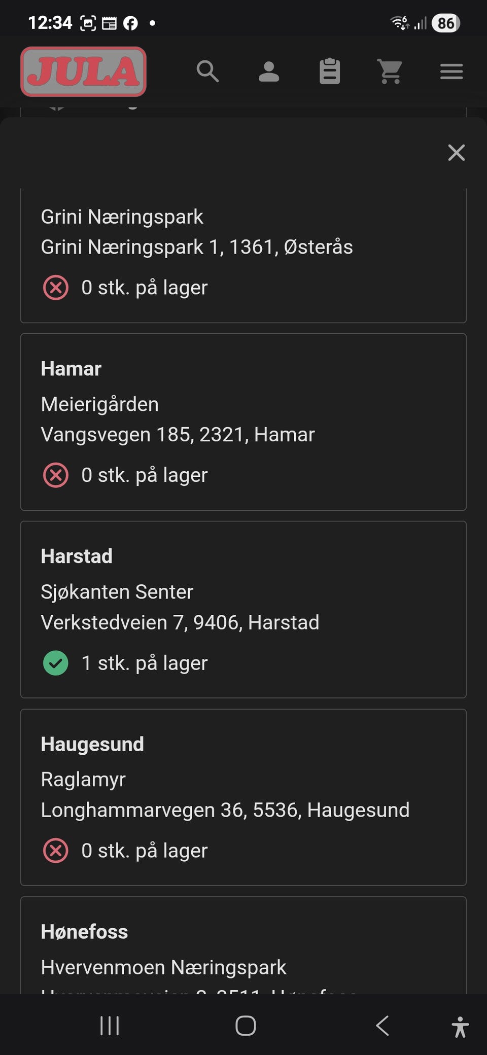The width and height of the screenshot is (487, 1055).
Task: Open the user account icon
Action: [x=269, y=72]
